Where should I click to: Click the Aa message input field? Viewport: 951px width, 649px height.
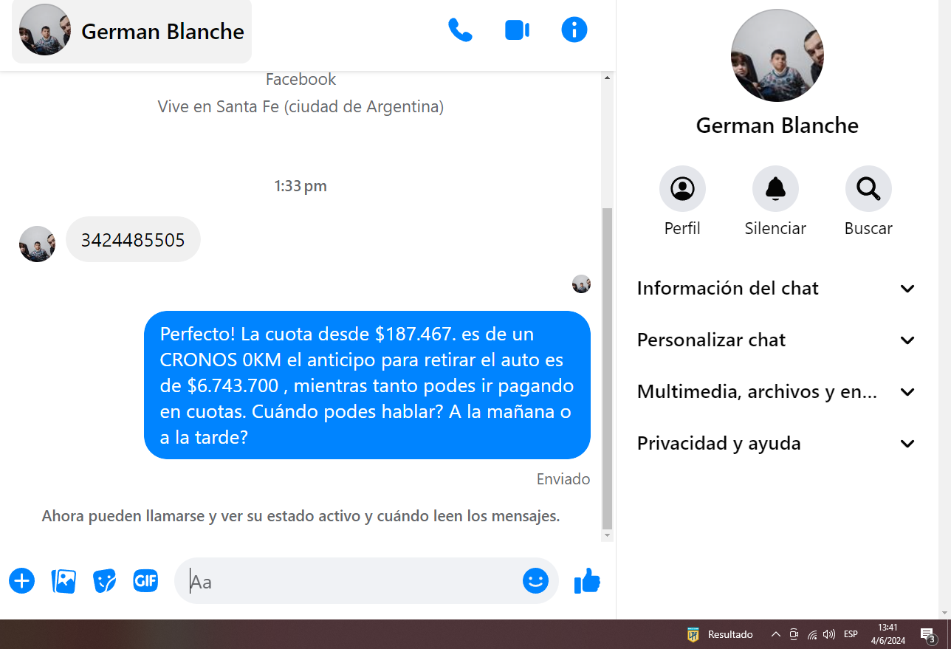(x=353, y=582)
